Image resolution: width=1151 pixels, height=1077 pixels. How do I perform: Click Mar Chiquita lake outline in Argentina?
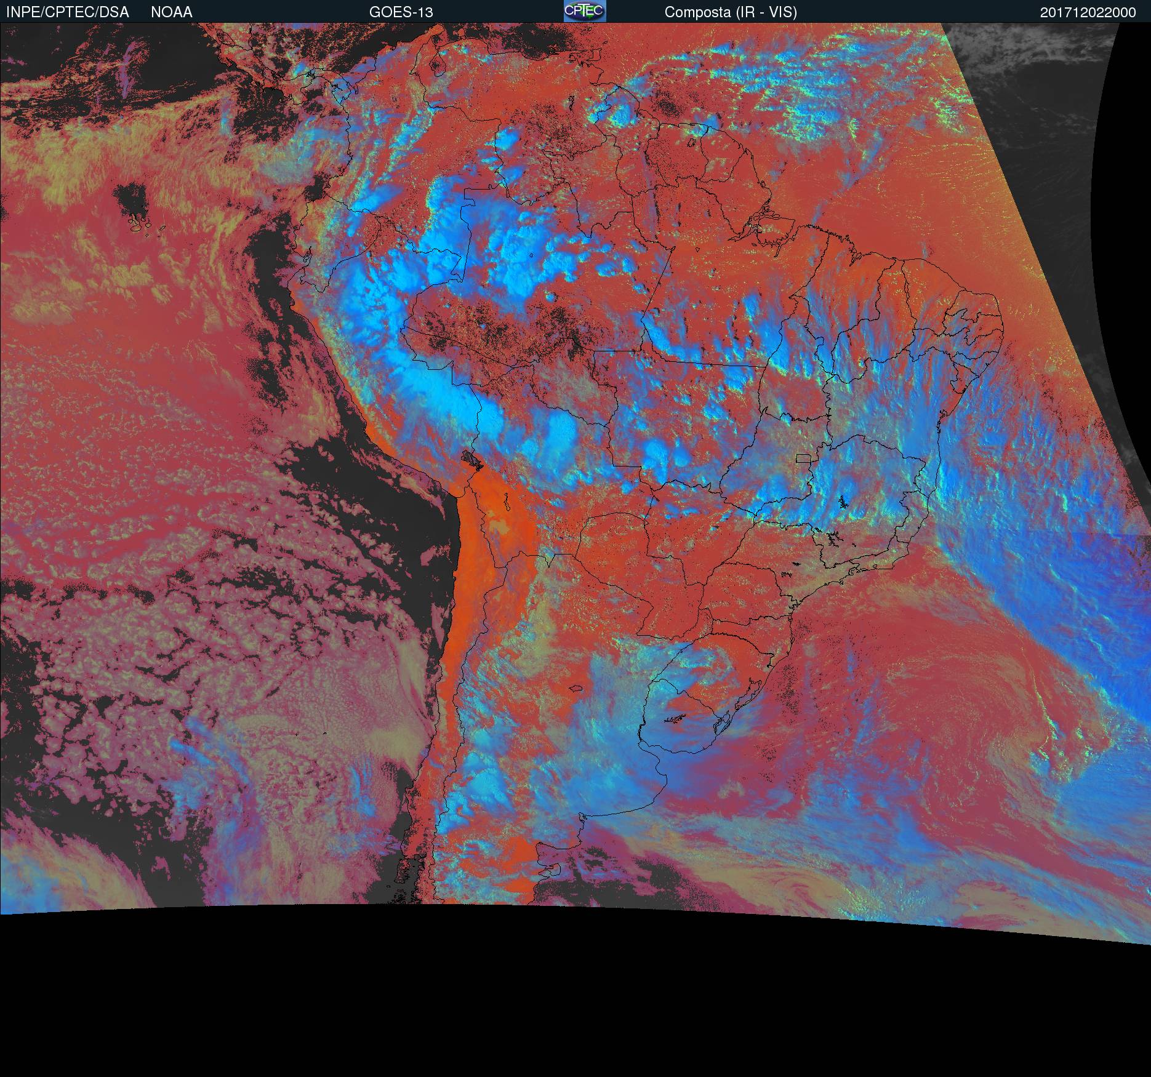[575, 689]
